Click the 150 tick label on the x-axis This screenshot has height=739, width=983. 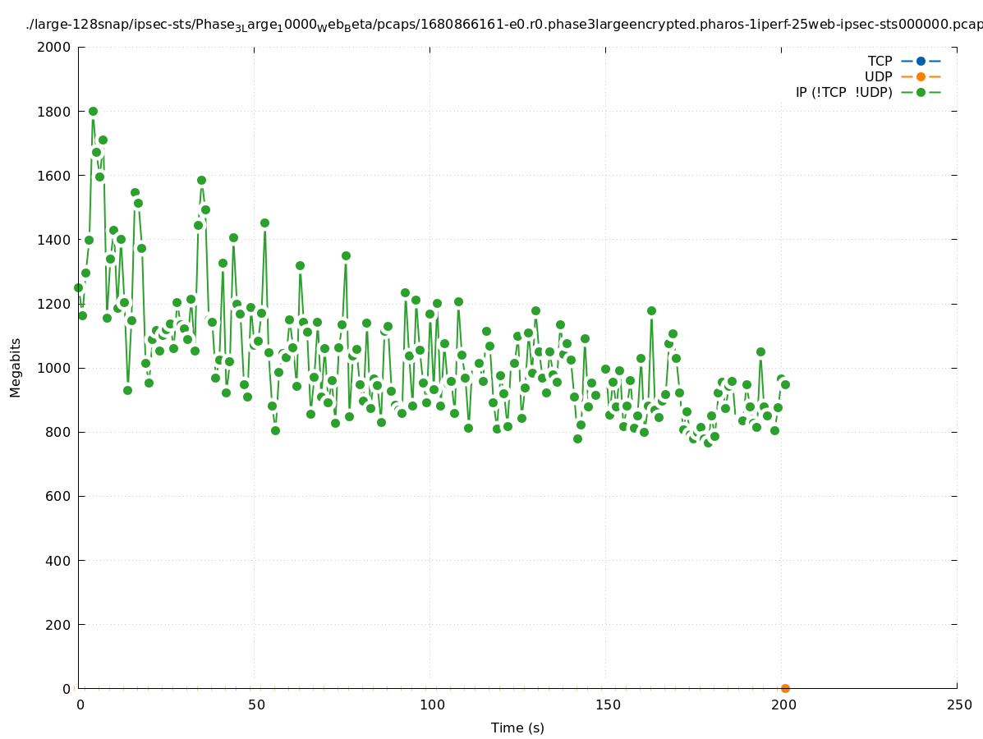(x=607, y=705)
